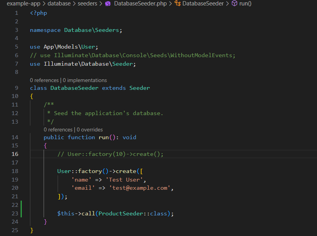
Task: Click the 'create' method call on line 18
Action: coord(126,171)
